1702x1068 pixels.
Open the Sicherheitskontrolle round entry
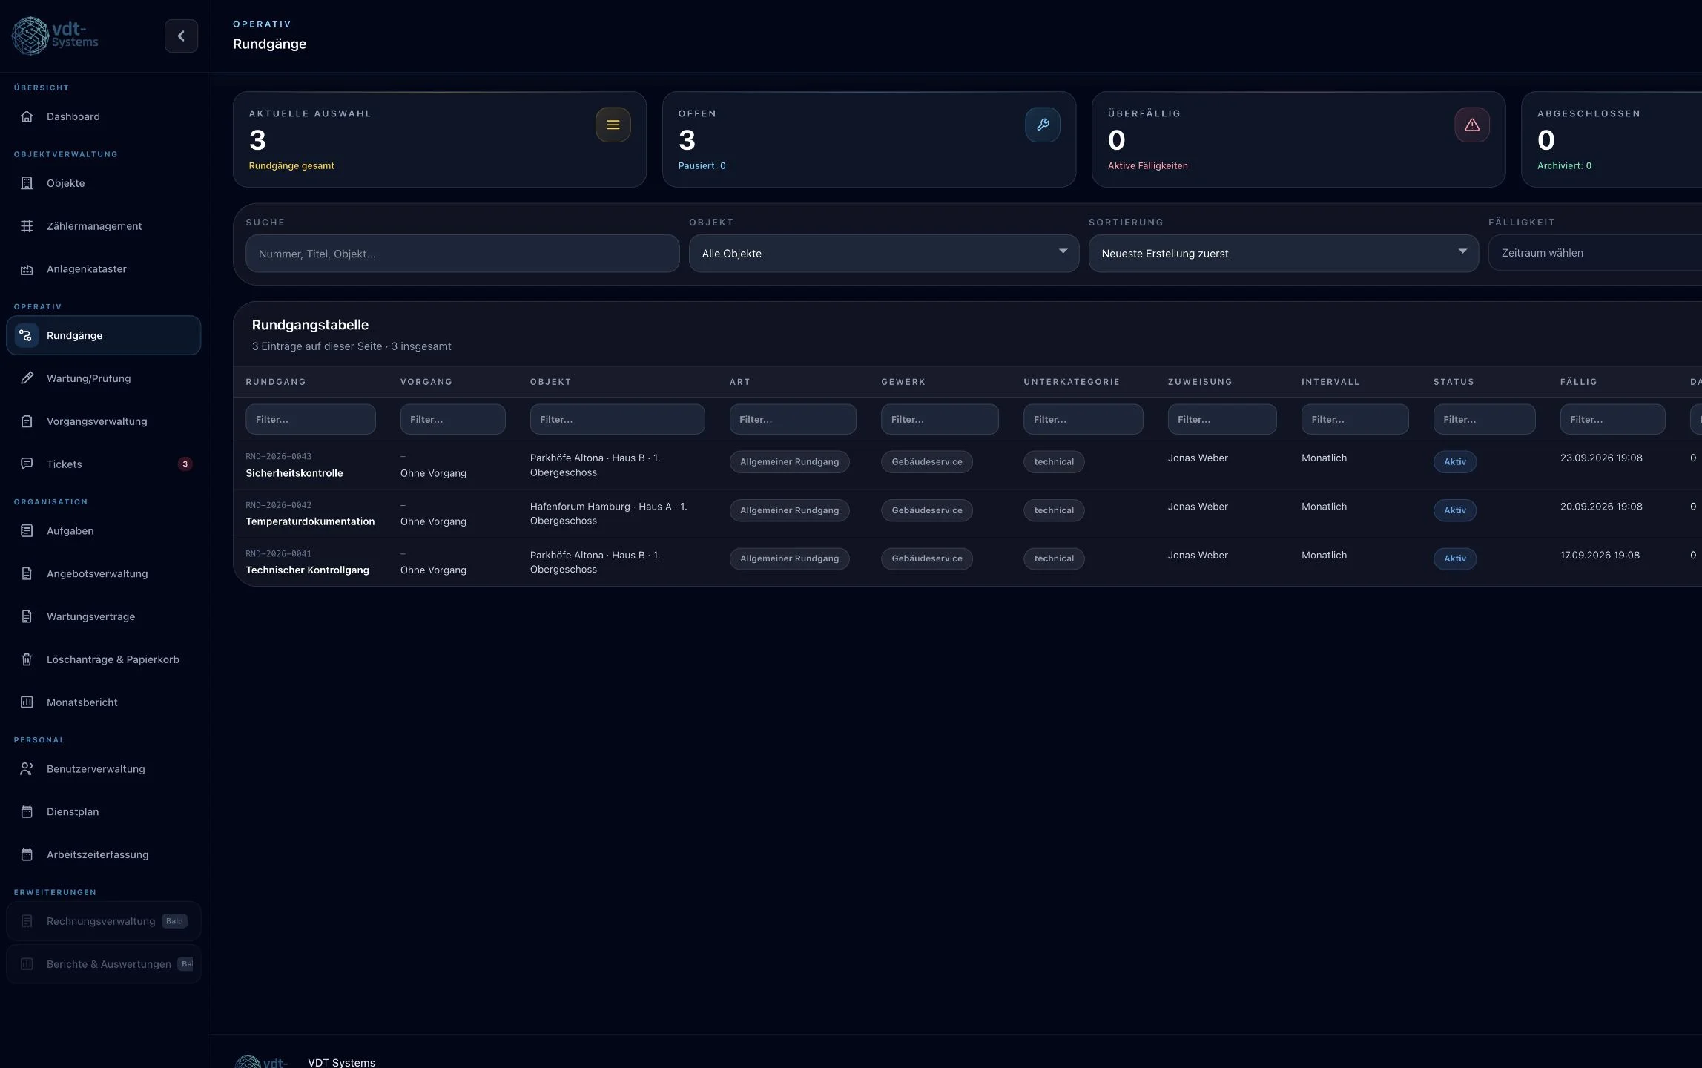click(294, 473)
